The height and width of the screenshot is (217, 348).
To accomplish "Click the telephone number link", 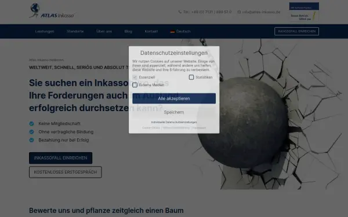I will click(x=207, y=12).
